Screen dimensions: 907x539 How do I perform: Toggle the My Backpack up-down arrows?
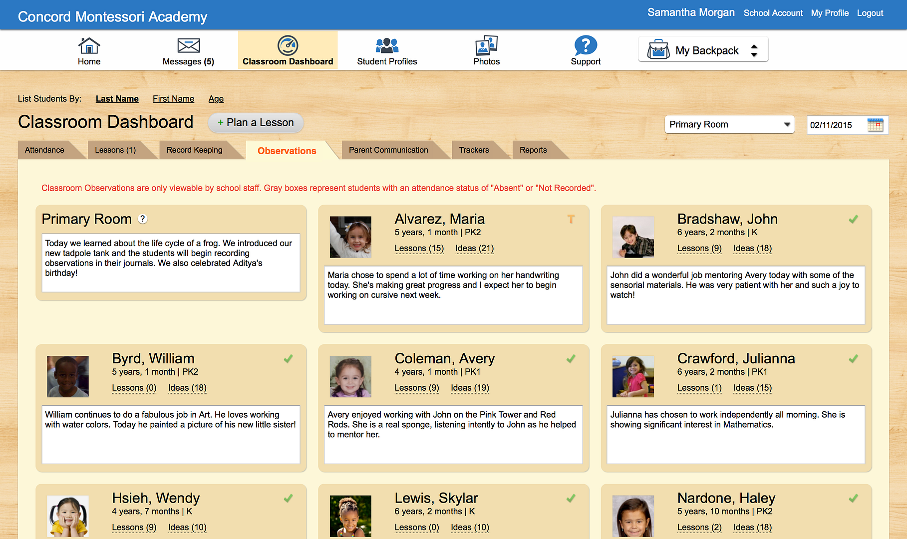tap(754, 50)
